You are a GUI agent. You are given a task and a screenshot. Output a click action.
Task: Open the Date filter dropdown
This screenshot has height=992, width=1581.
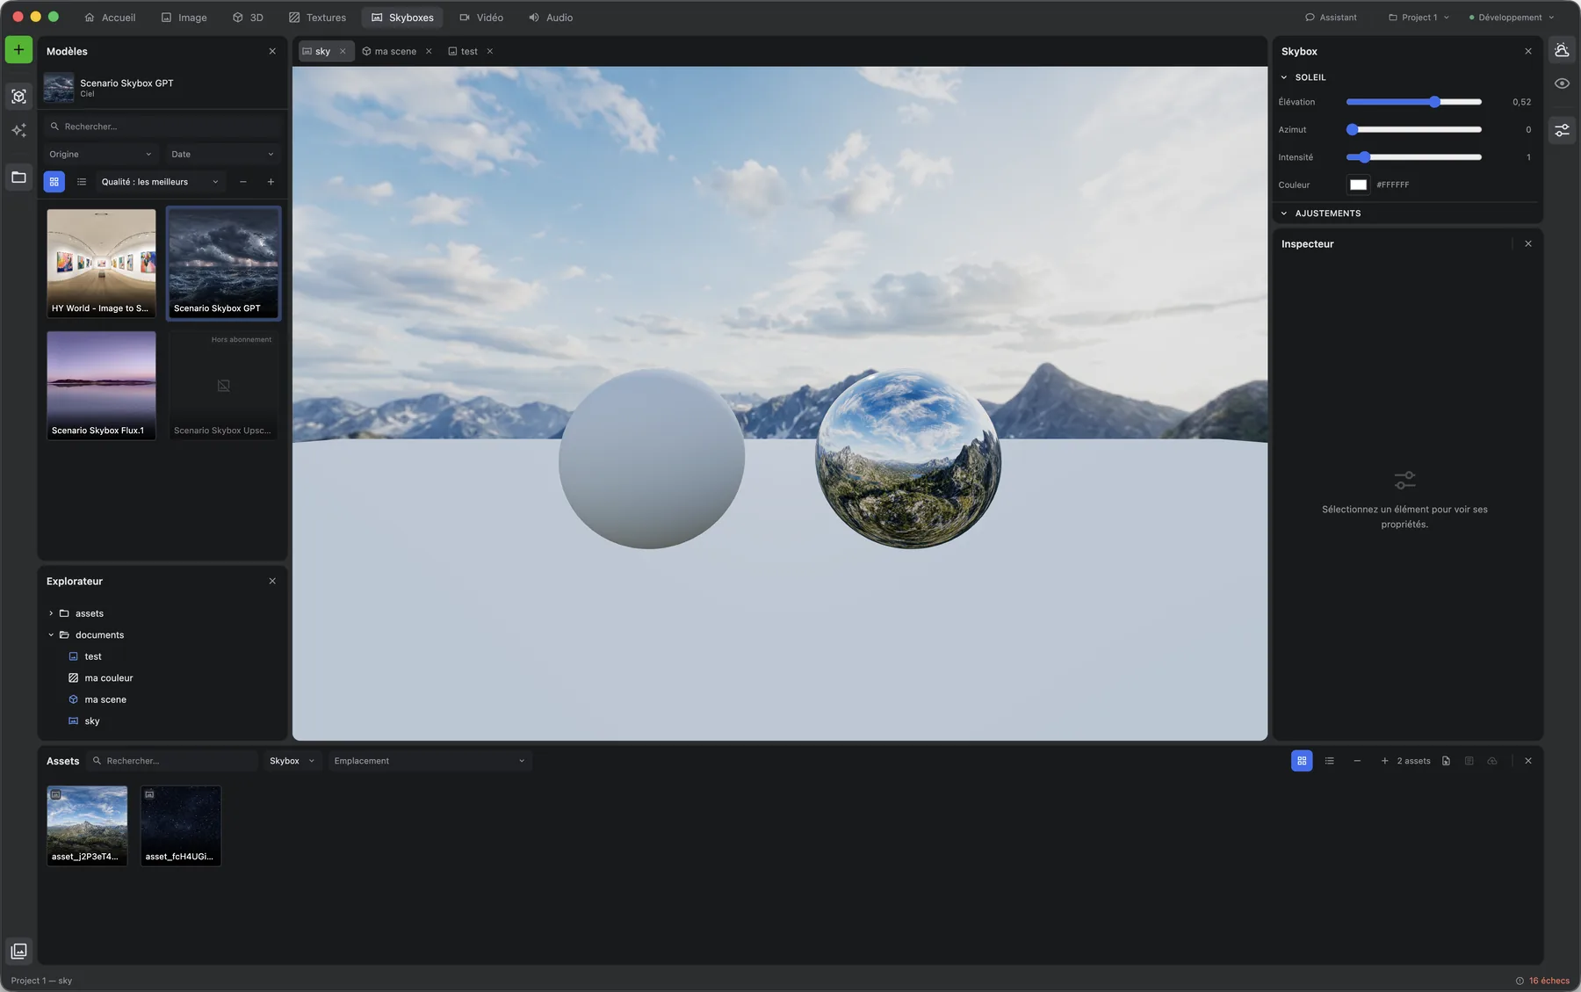223,155
